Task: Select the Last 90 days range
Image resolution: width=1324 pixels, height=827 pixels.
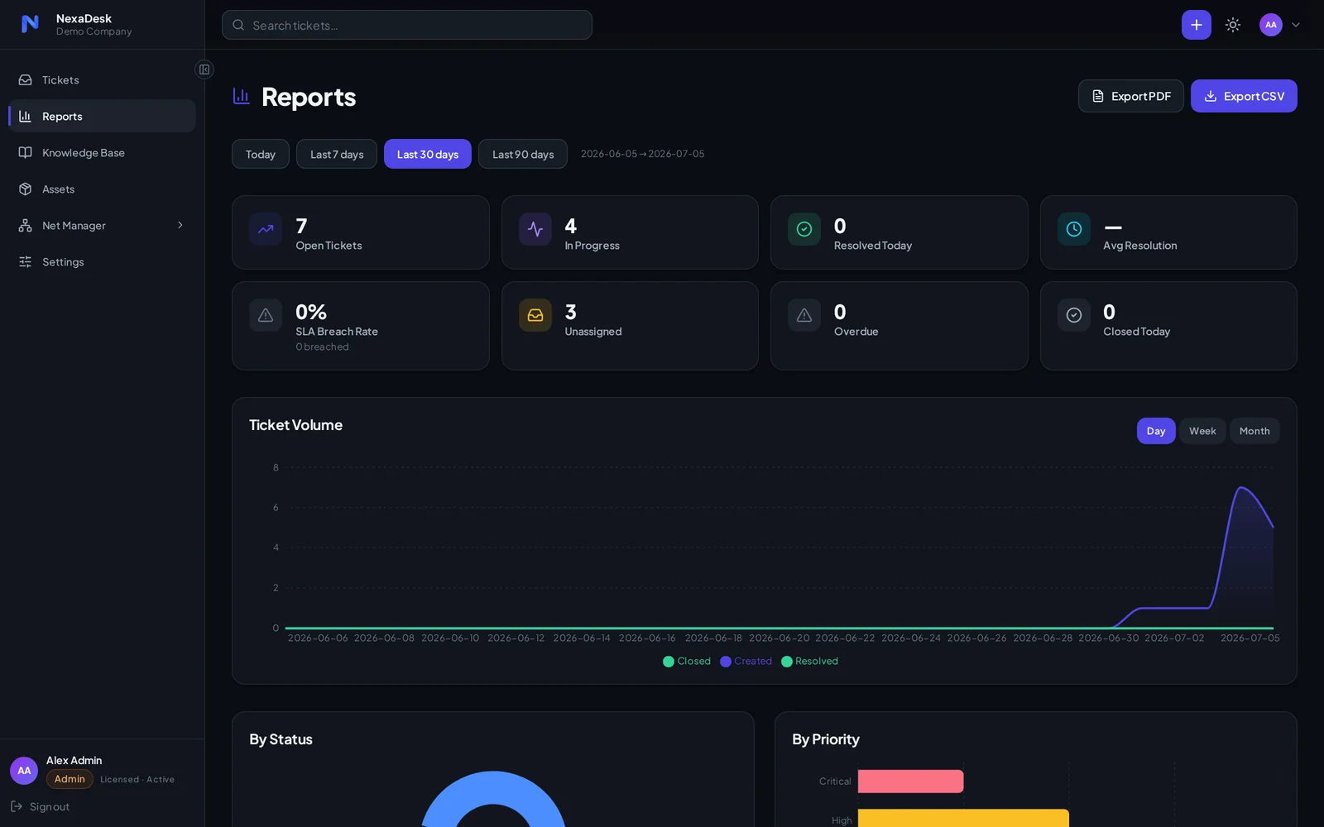Action: tap(523, 154)
